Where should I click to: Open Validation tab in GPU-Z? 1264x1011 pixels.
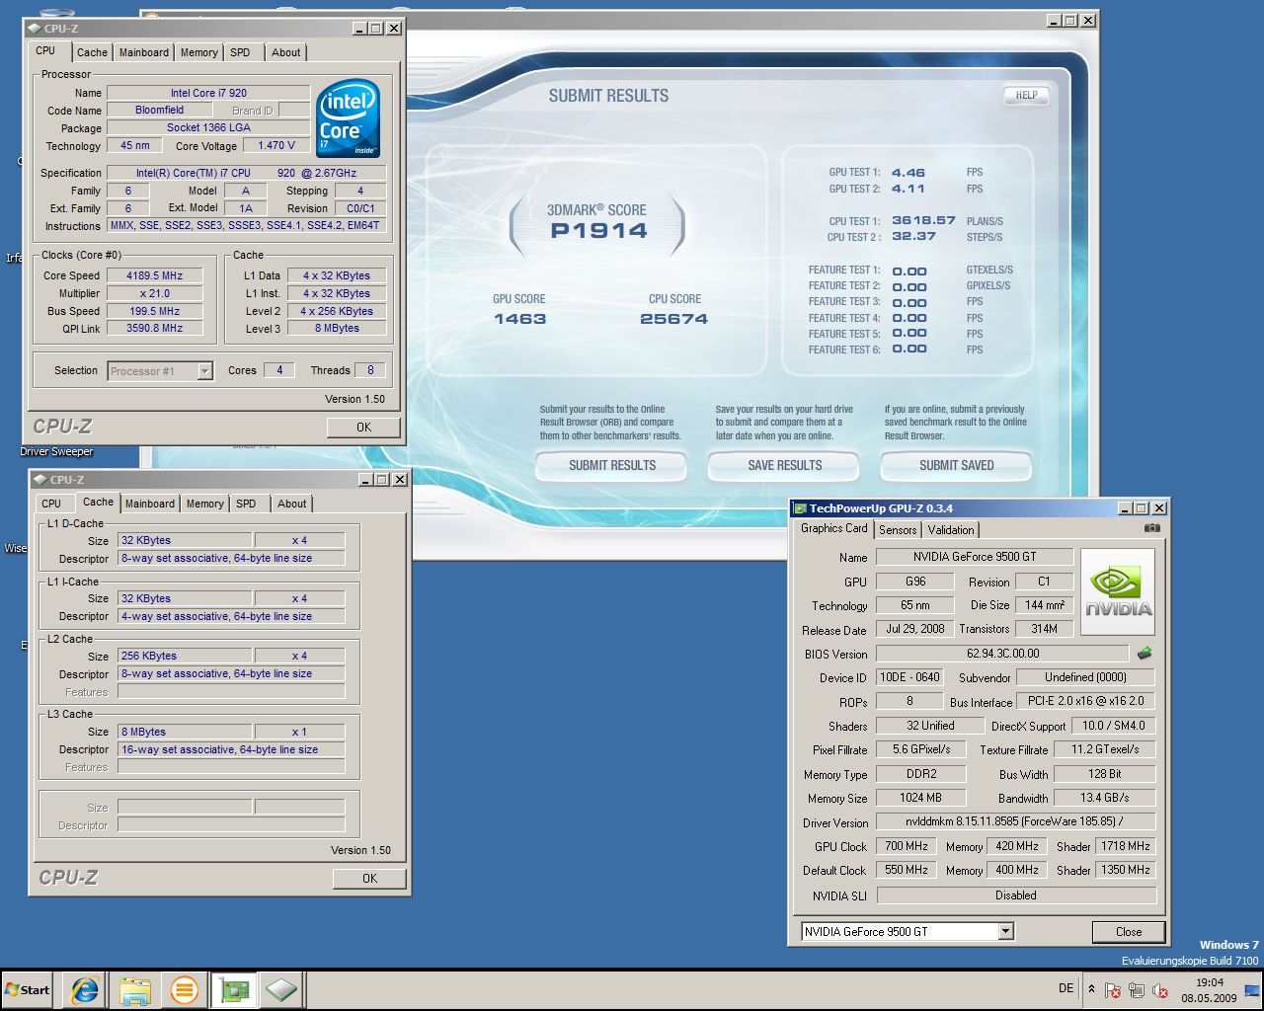pyautogui.click(x=951, y=530)
